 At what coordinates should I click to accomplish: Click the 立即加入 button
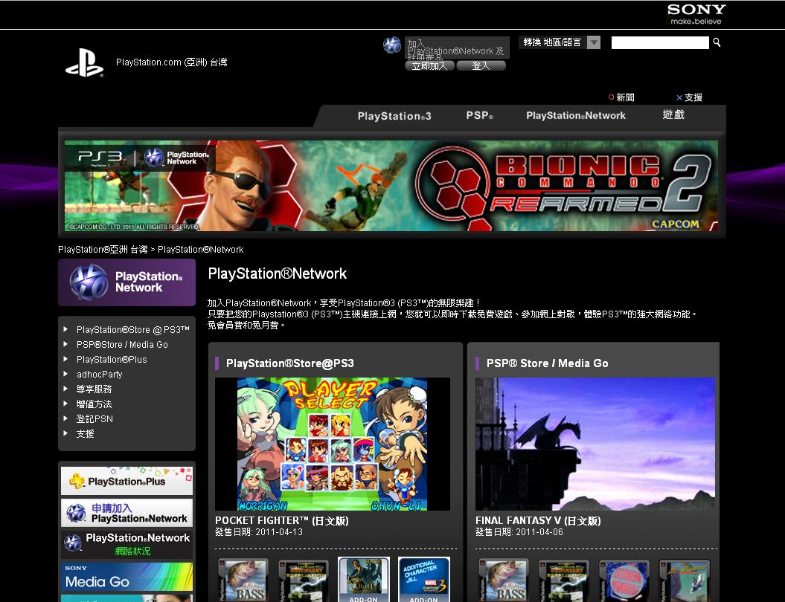tap(429, 65)
